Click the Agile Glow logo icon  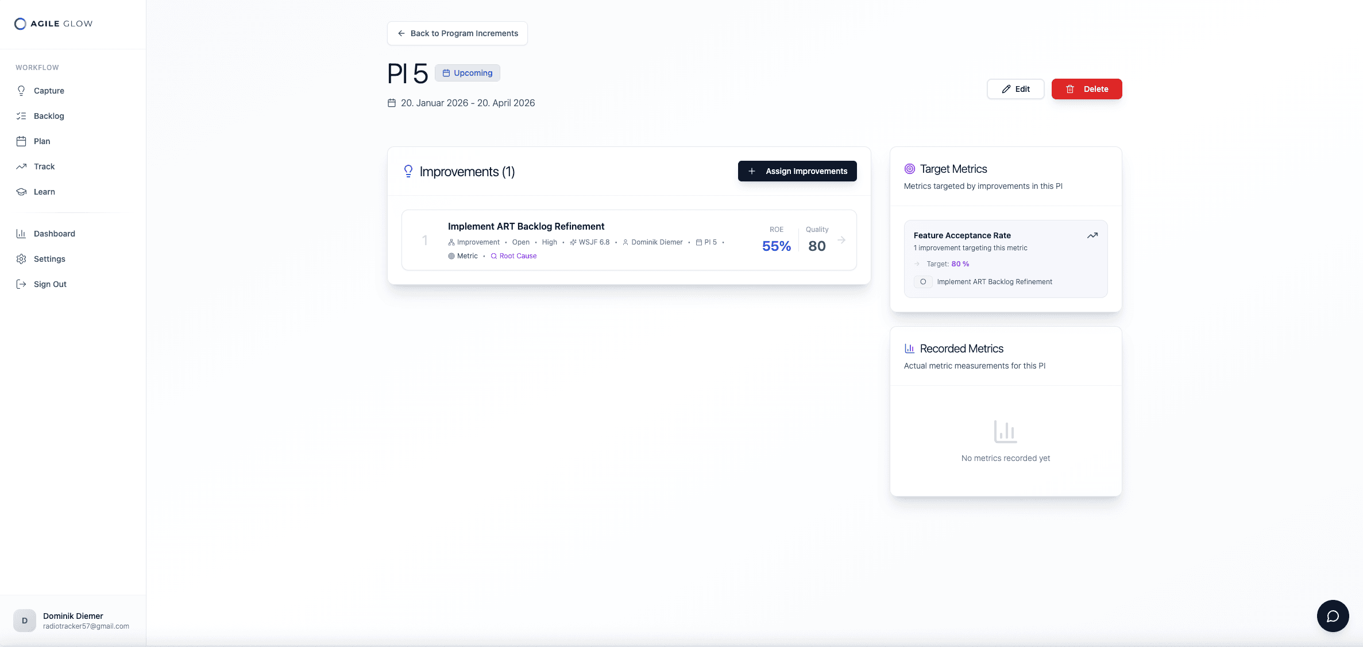pyautogui.click(x=20, y=24)
